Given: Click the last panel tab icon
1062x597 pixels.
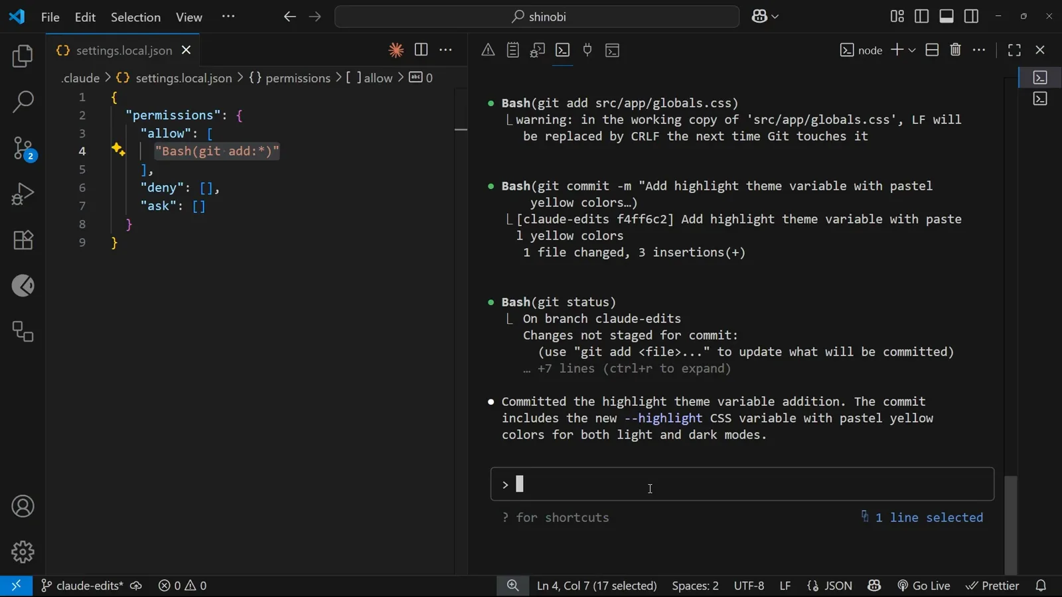Looking at the screenshot, I should (x=613, y=50).
